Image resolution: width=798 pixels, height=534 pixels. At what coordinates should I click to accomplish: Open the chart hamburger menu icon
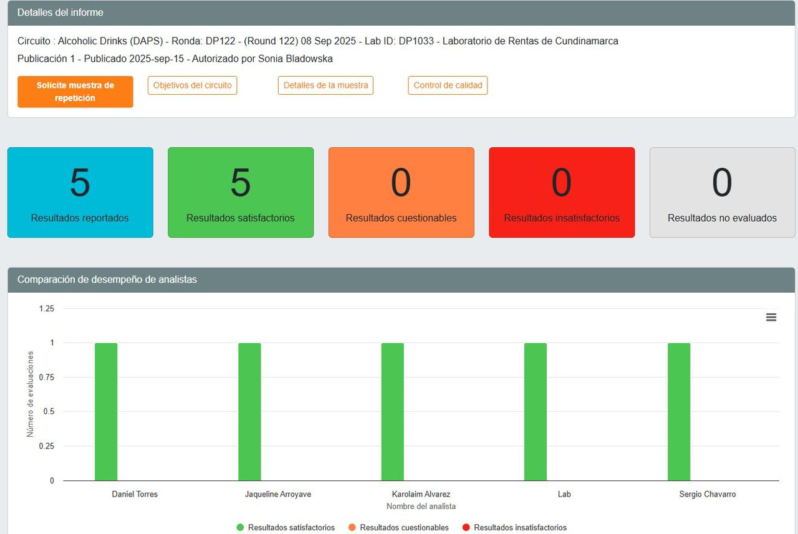[x=771, y=318]
